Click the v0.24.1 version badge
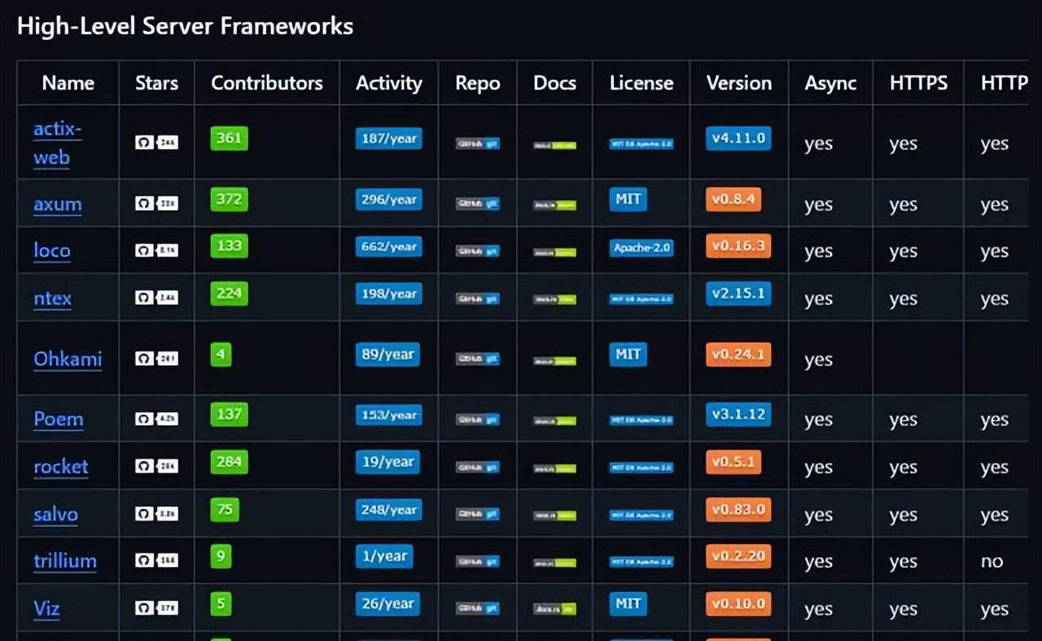 coord(738,355)
